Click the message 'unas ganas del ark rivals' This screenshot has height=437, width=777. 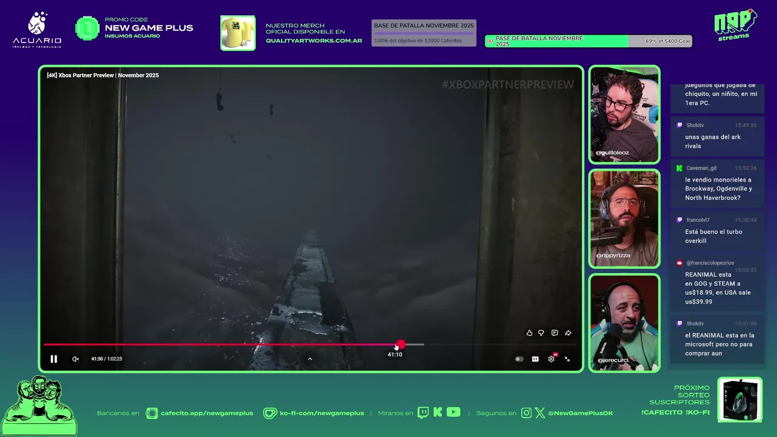pos(713,141)
